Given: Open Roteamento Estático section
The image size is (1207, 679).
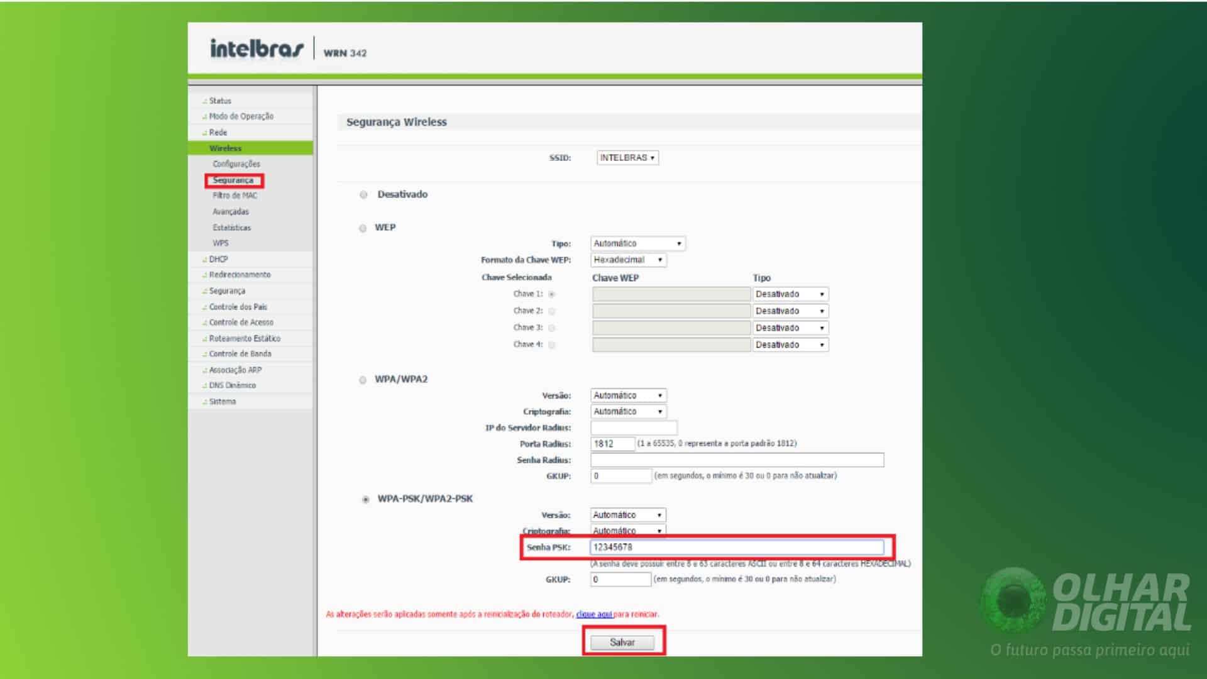Looking at the screenshot, I should [x=245, y=338].
